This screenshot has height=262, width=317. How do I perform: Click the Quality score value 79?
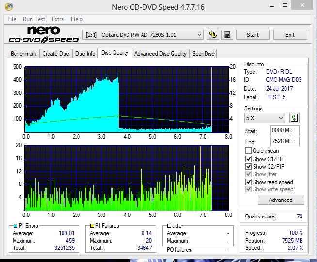[x=300, y=216]
